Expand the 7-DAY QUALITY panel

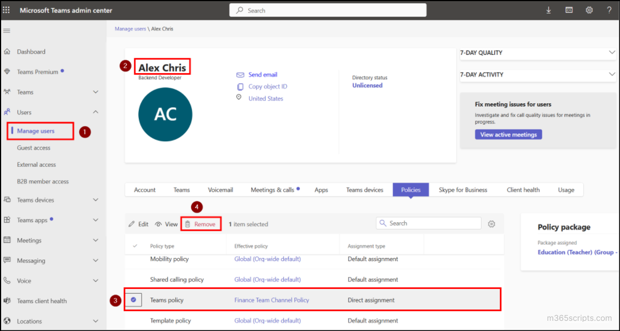click(x=612, y=53)
